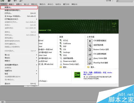Click the CSS new document icon

(x=61, y=49)
